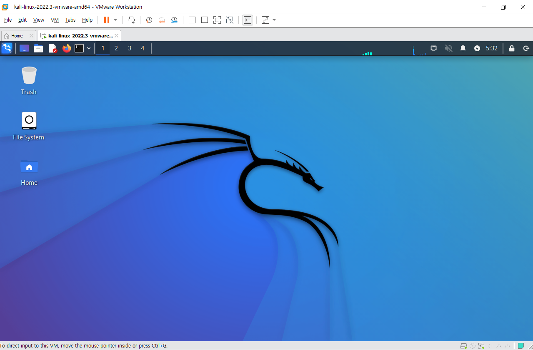Open the Help menu
This screenshot has height=350, width=533.
[x=87, y=20]
